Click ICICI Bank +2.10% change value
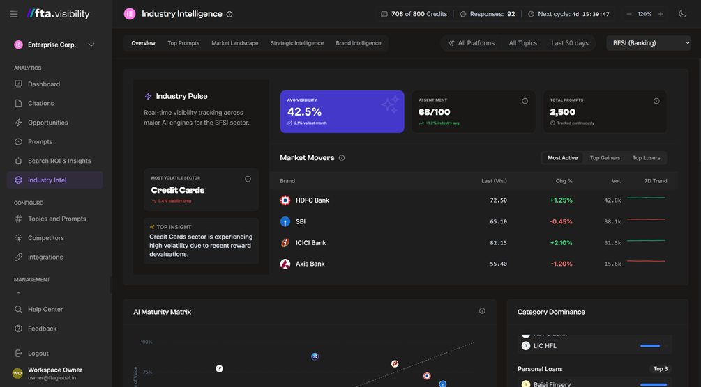 [561, 243]
